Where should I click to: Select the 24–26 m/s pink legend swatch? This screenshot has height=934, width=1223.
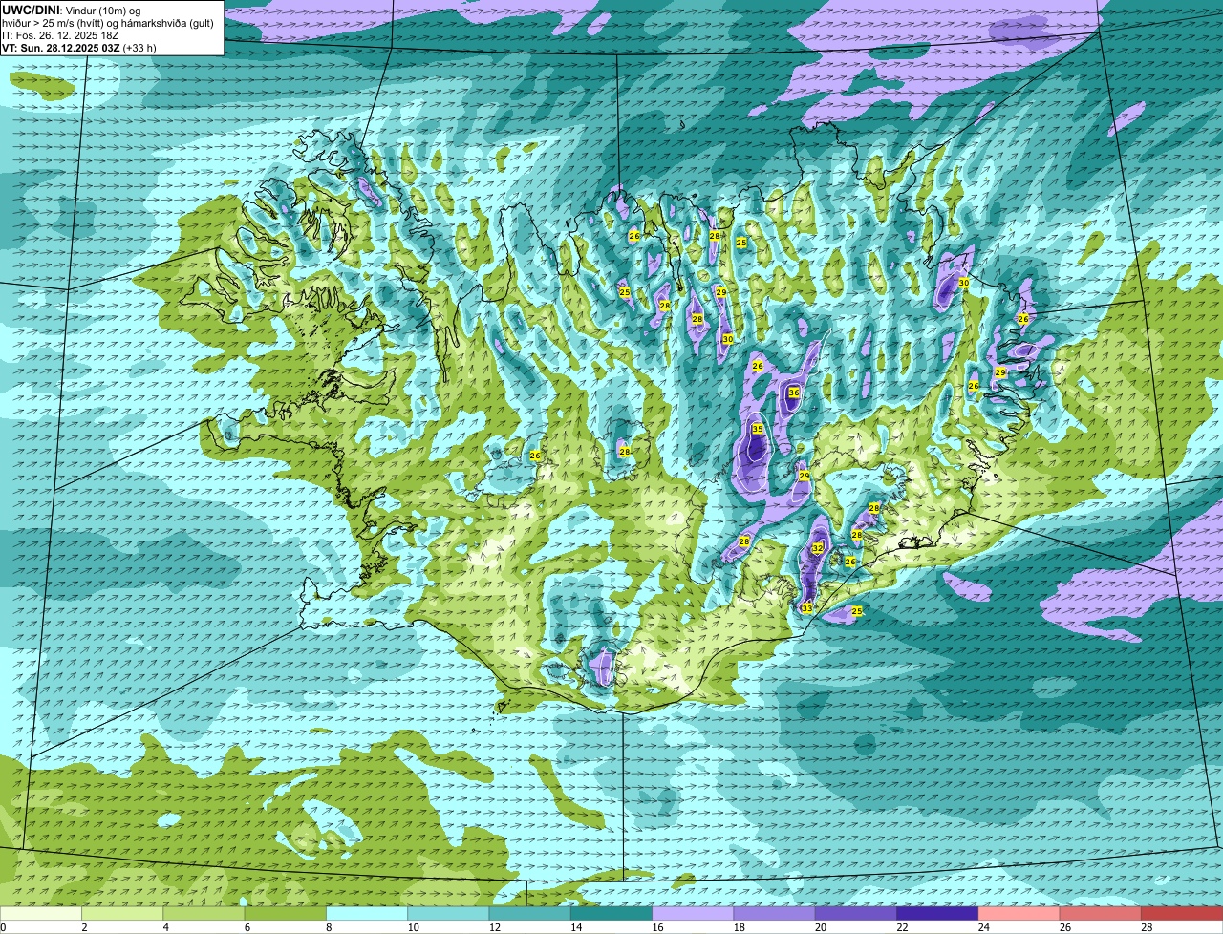click(1019, 913)
